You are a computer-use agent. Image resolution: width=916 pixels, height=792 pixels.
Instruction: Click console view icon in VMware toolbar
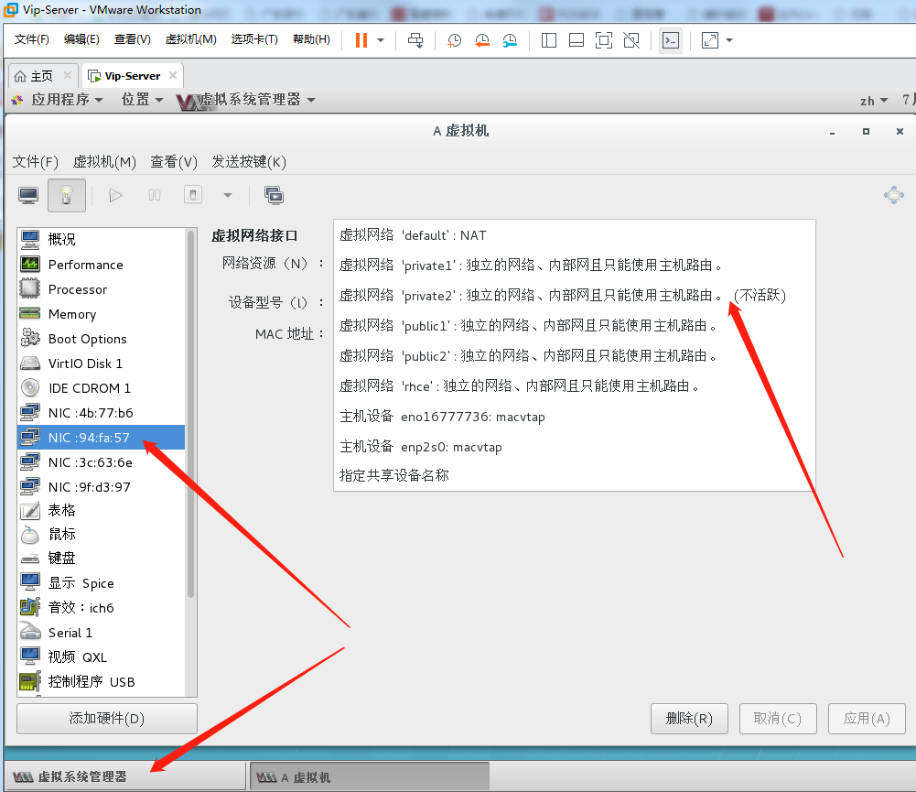671,40
